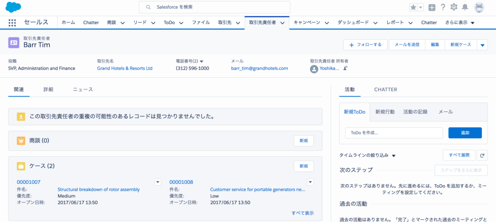Open the favorites list dropdown arrow
The width and height of the screenshot is (496, 222).
coord(420,7)
